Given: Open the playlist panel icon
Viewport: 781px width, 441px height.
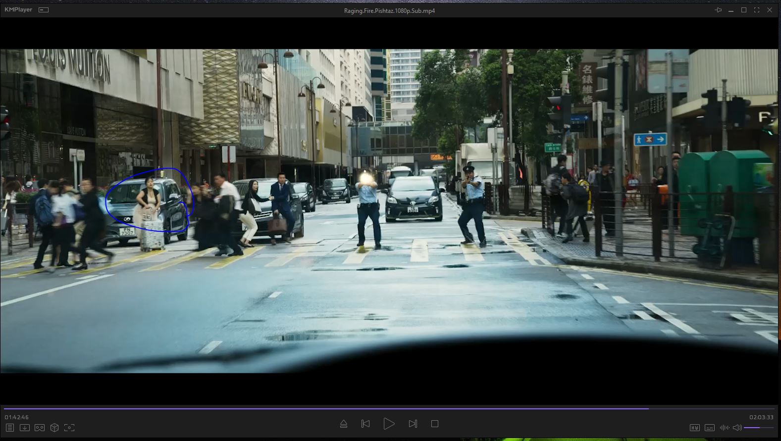Looking at the screenshot, I should pos(9,428).
